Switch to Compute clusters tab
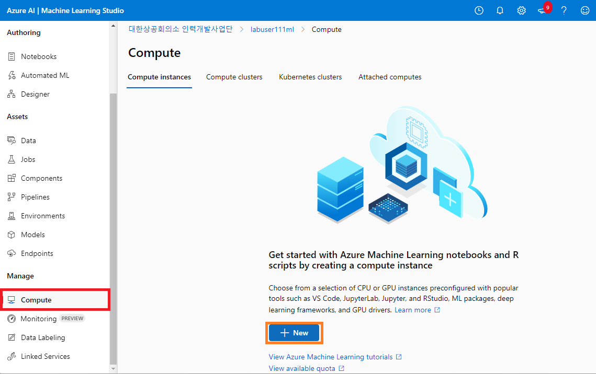 (234, 77)
